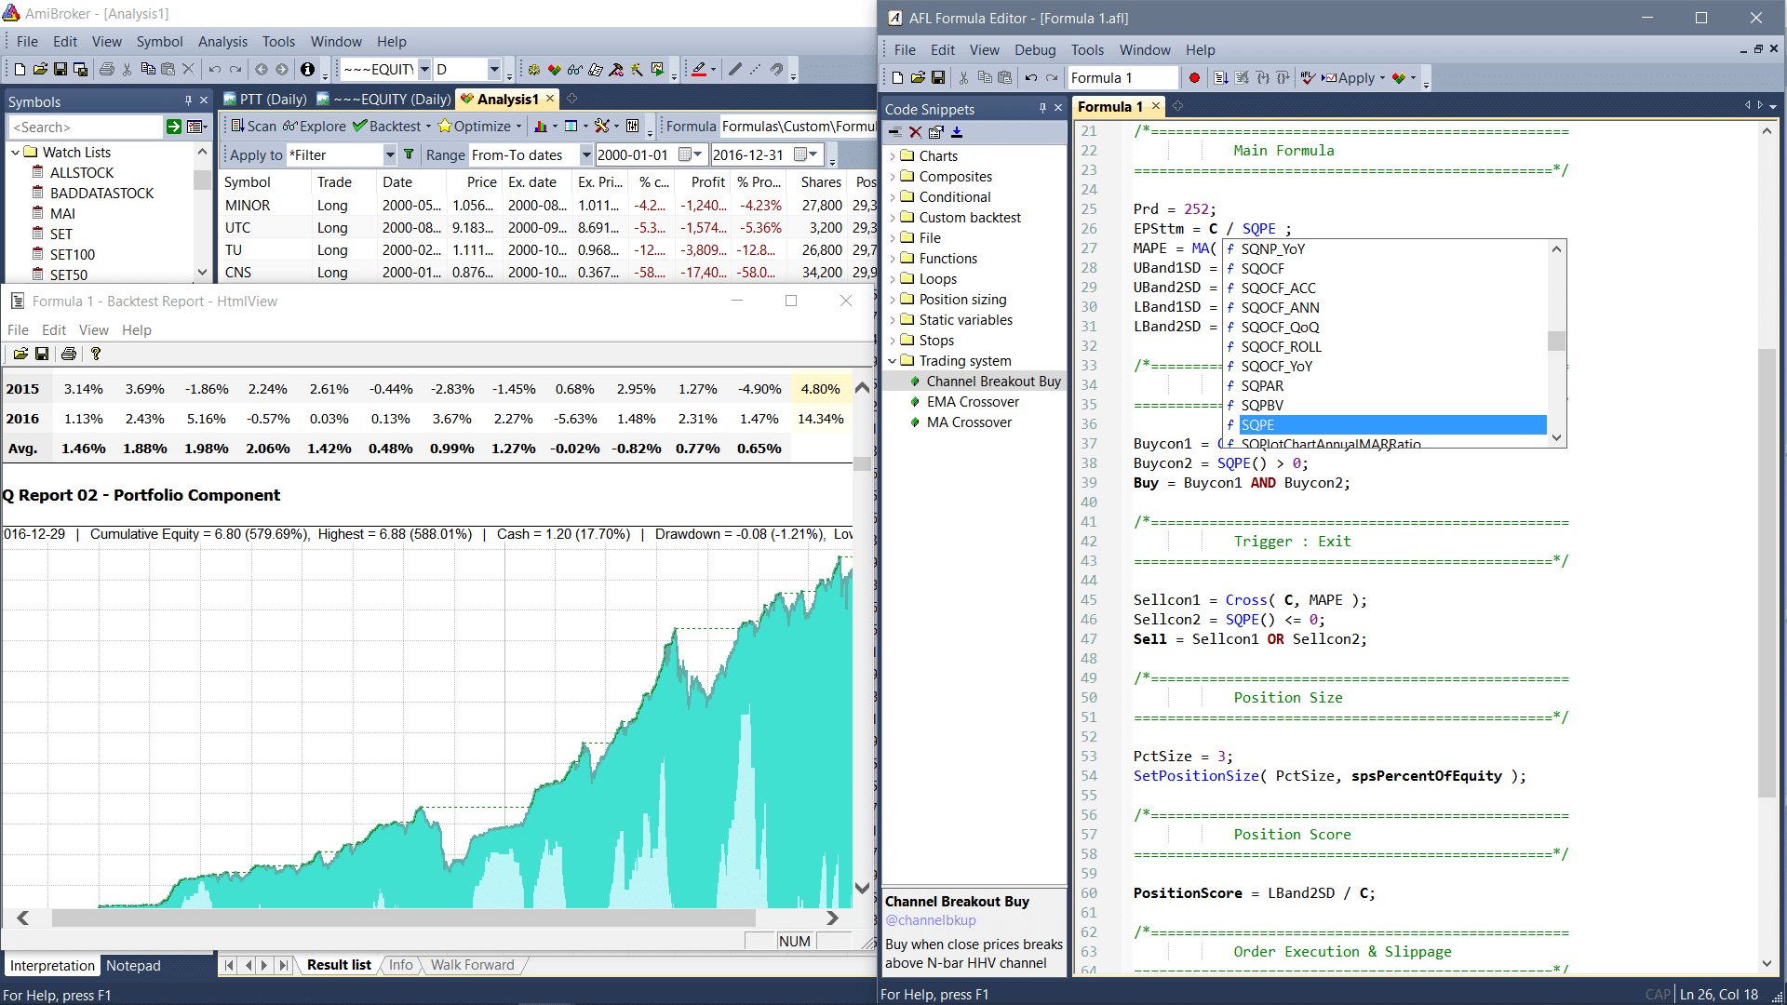Switch to the Walk Forward tab
Screen dimensions: 1787x1005
[x=472, y=965]
